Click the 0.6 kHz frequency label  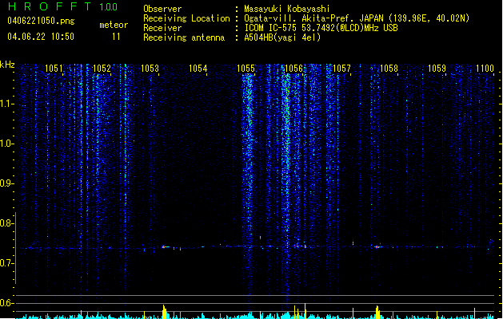coord(6,303)
